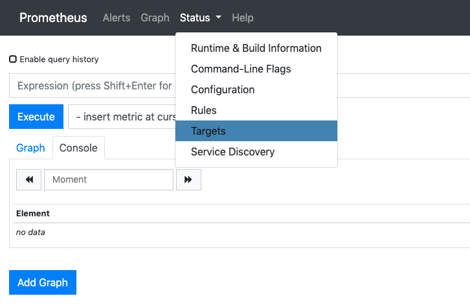470x307 pixels.
Task: Open Runtime & Build Information
Action: pos(256,48)
